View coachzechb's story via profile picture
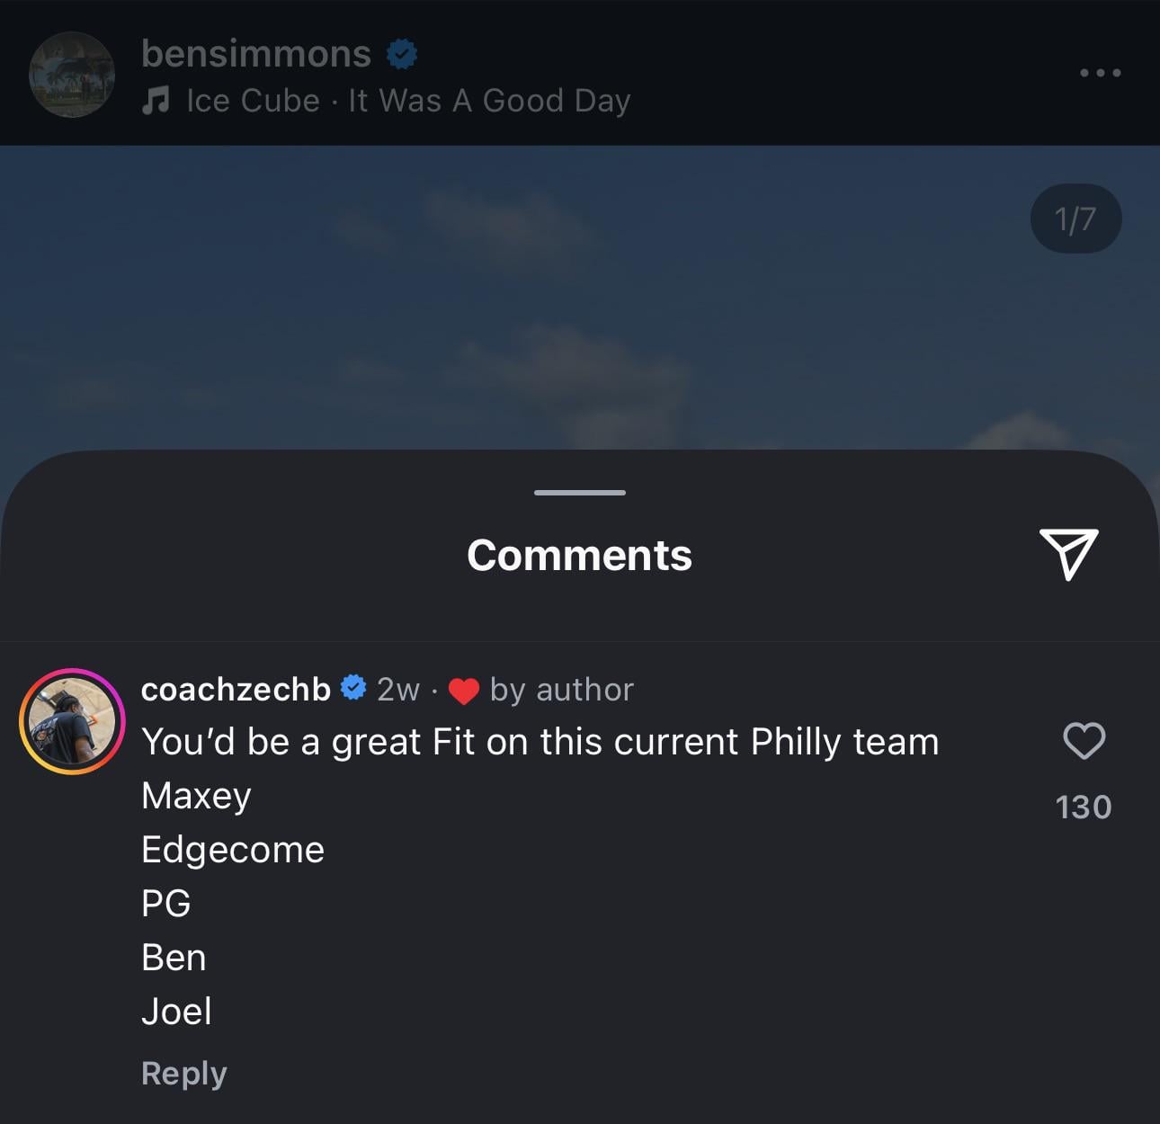The width and height of the screenshot is (1160, 1124). [x=72, y=721]
